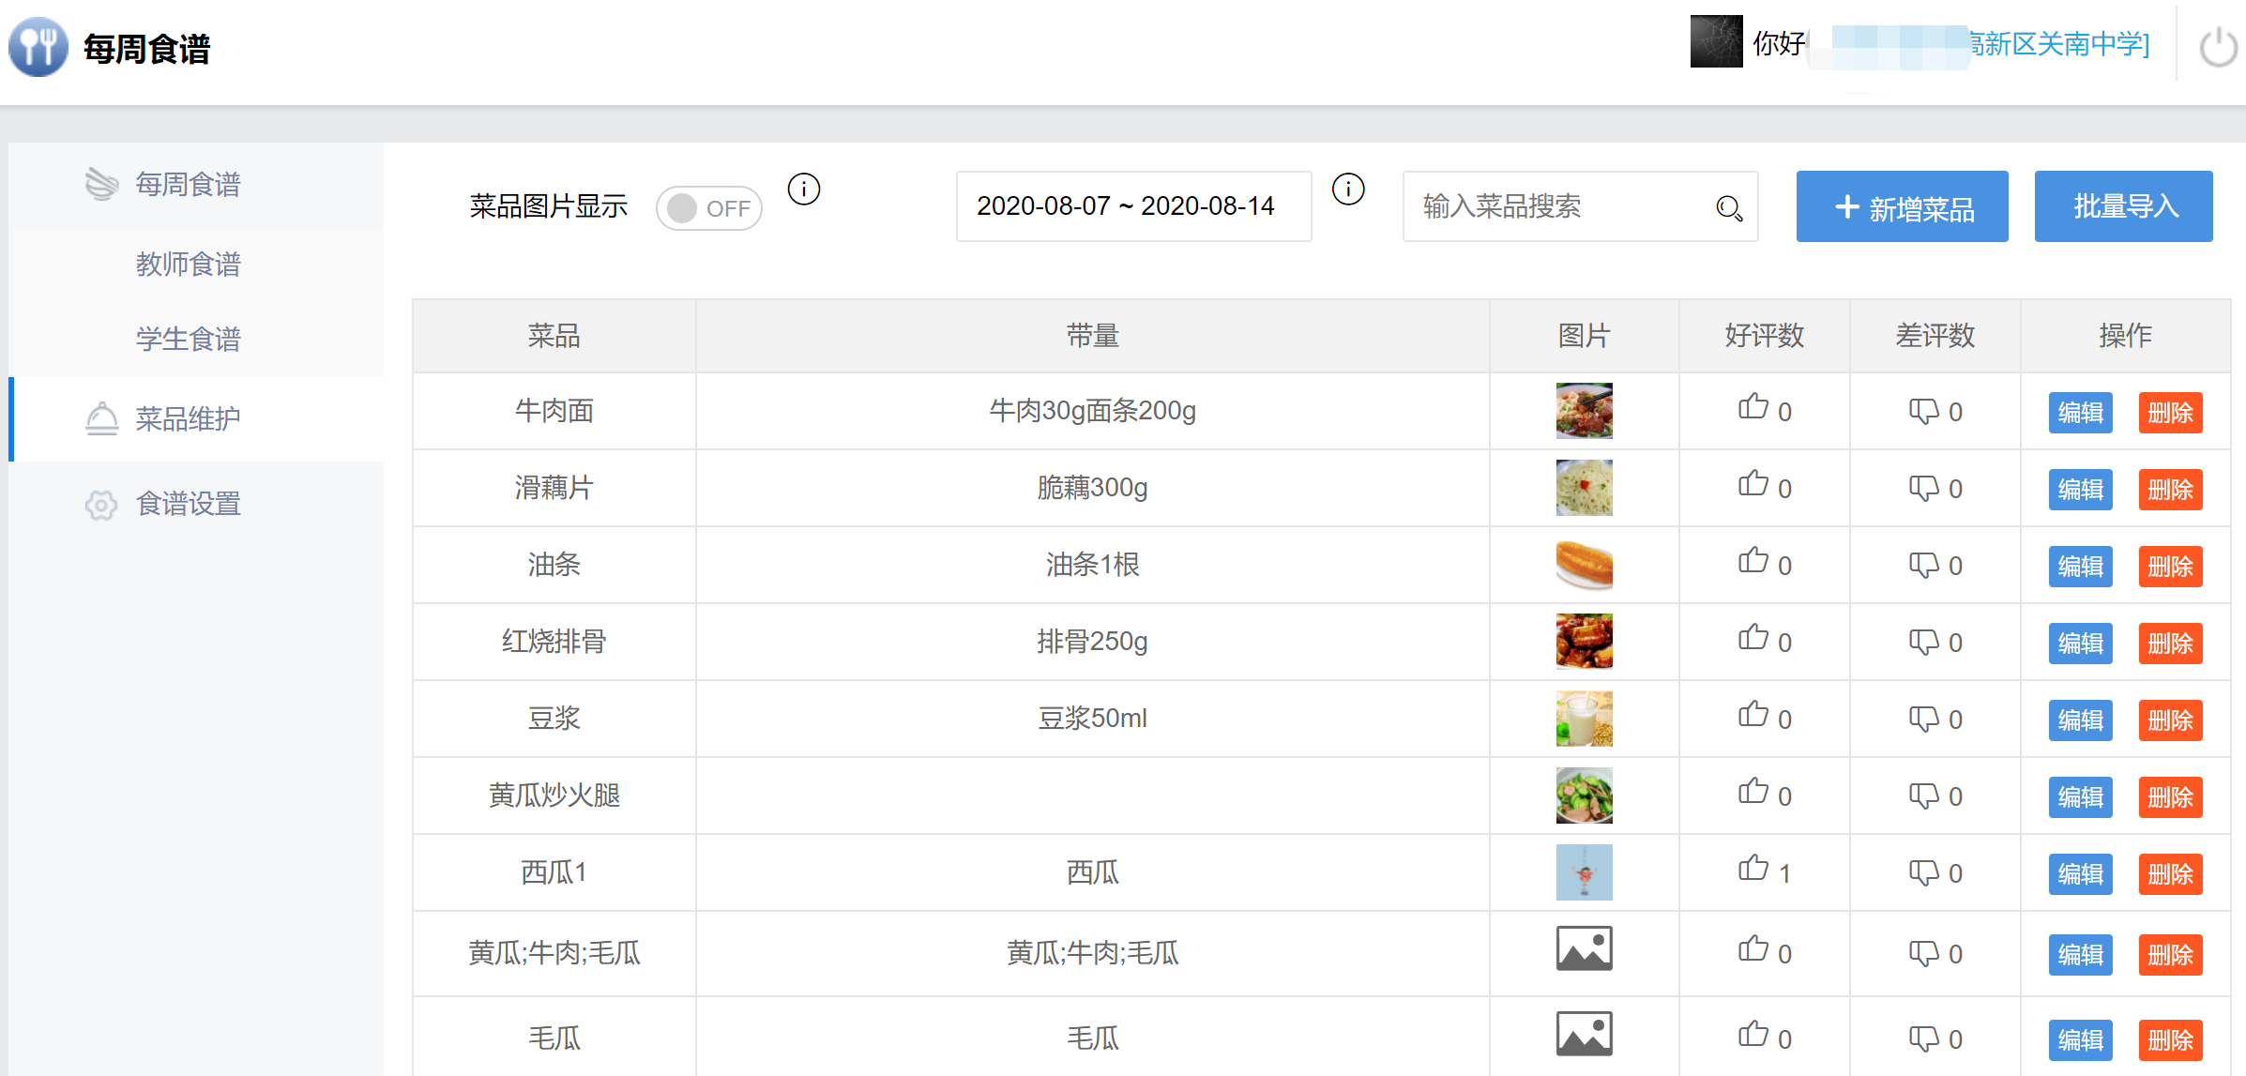2246x1076 pixels.
Task: Click into the 输入菜品搜索 field
Action: click(x=1557, y=206)
